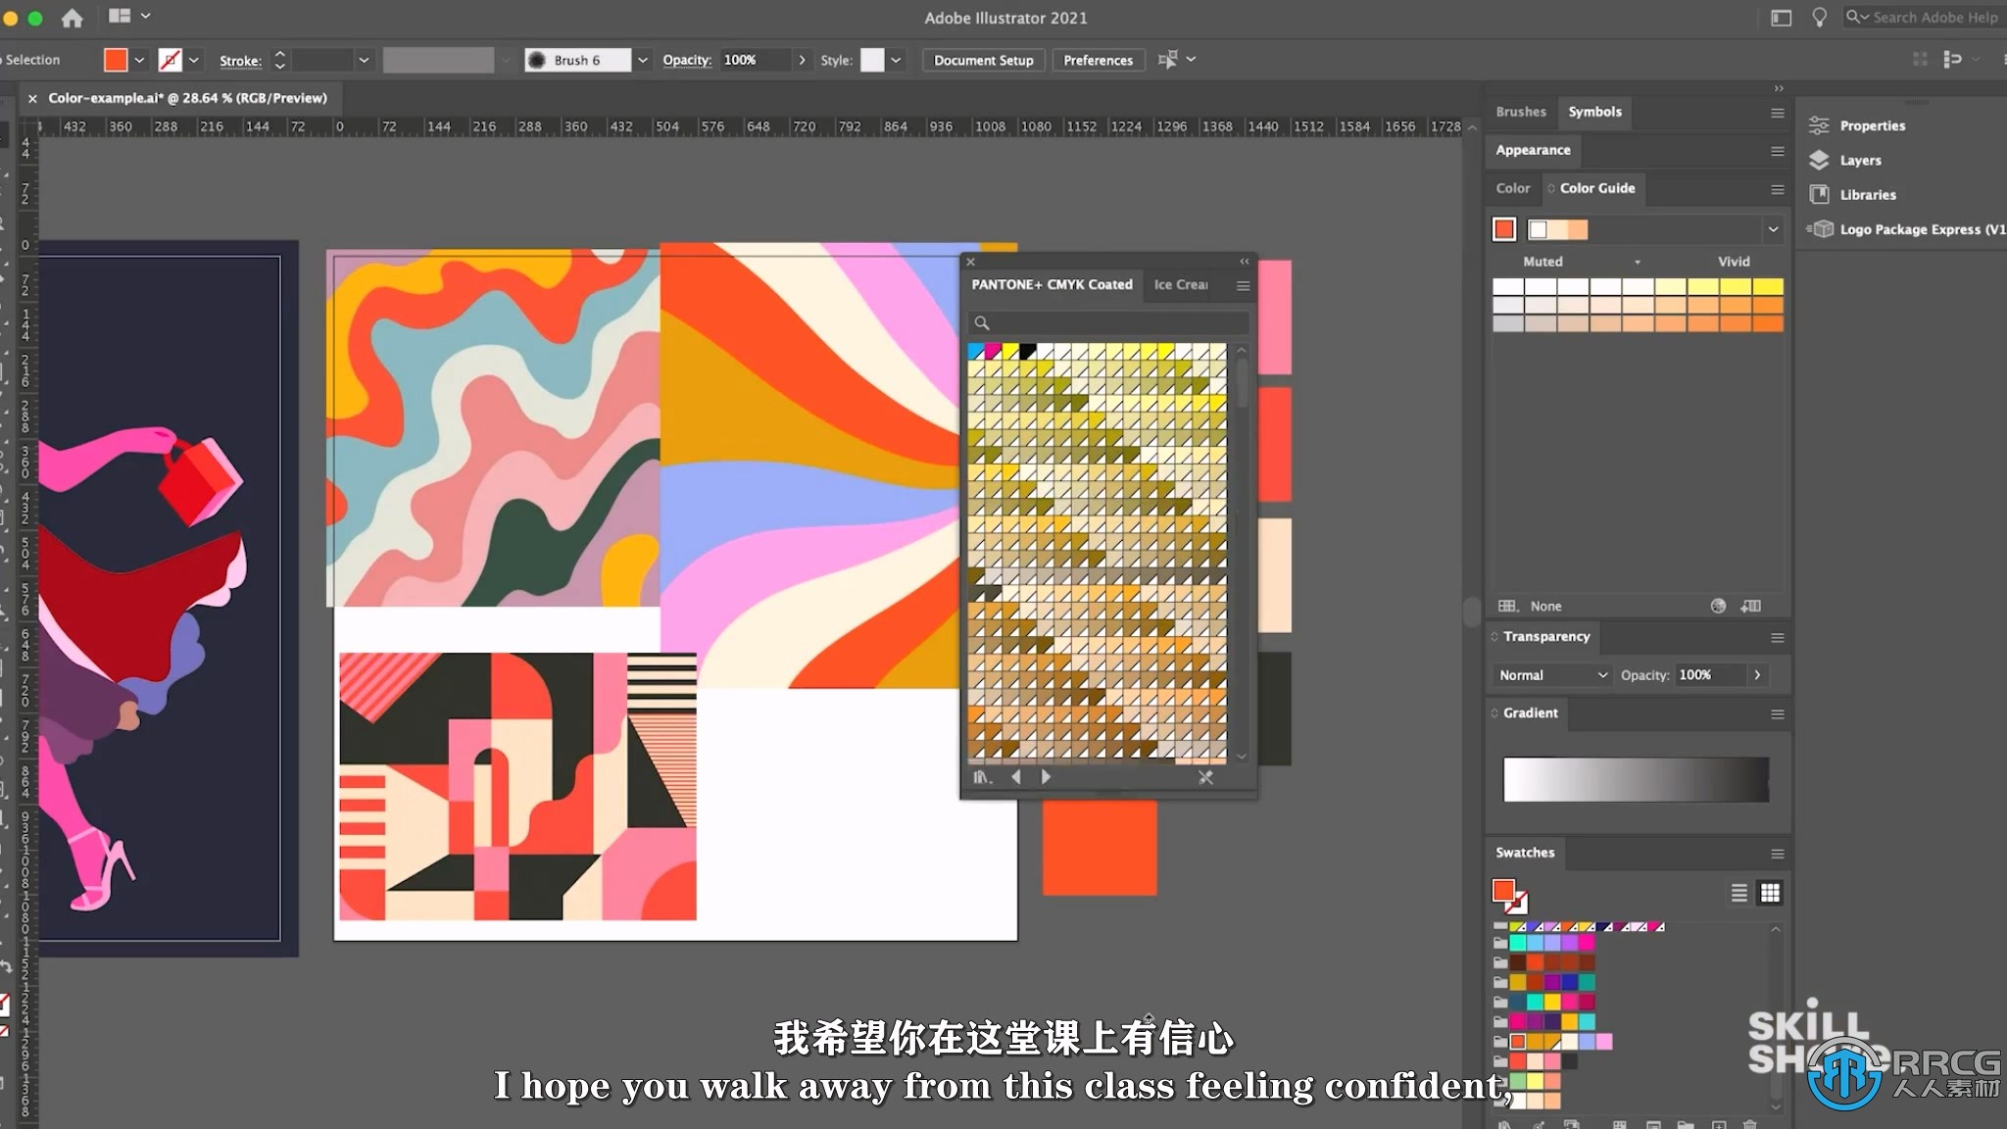Screen dimensions: 2007x1129
Task: Load next swatch library arrow
Action: pyautogui.click(x=1046, y=777)
